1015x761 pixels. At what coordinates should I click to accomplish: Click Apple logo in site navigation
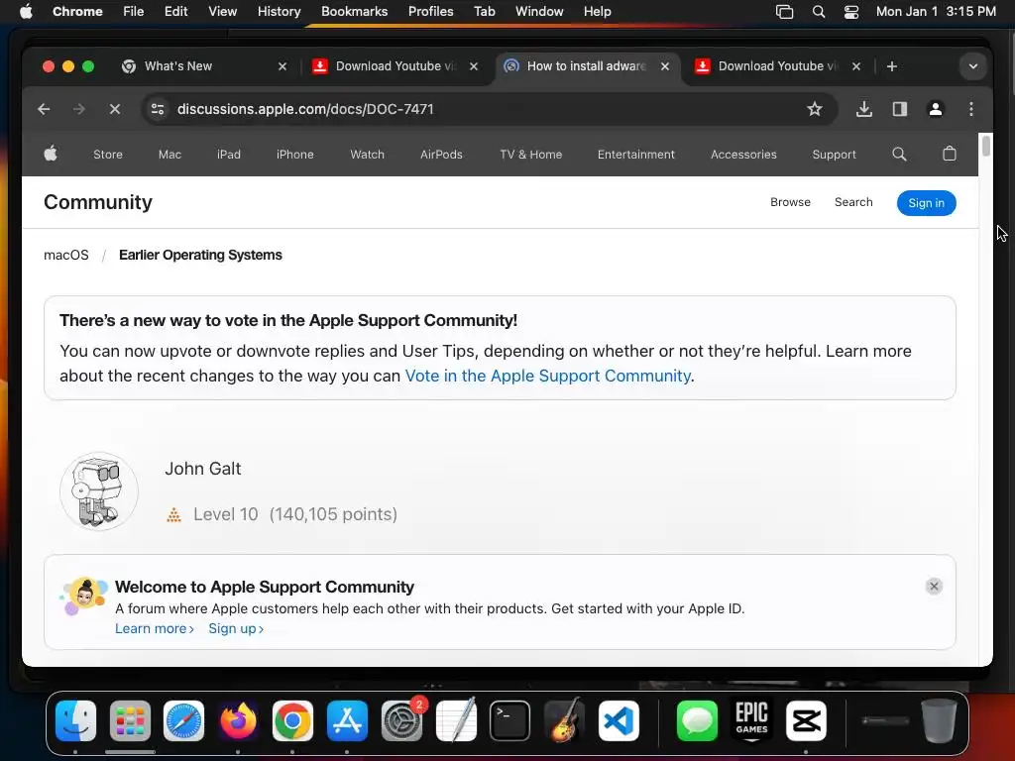click(x=51, y=154)
